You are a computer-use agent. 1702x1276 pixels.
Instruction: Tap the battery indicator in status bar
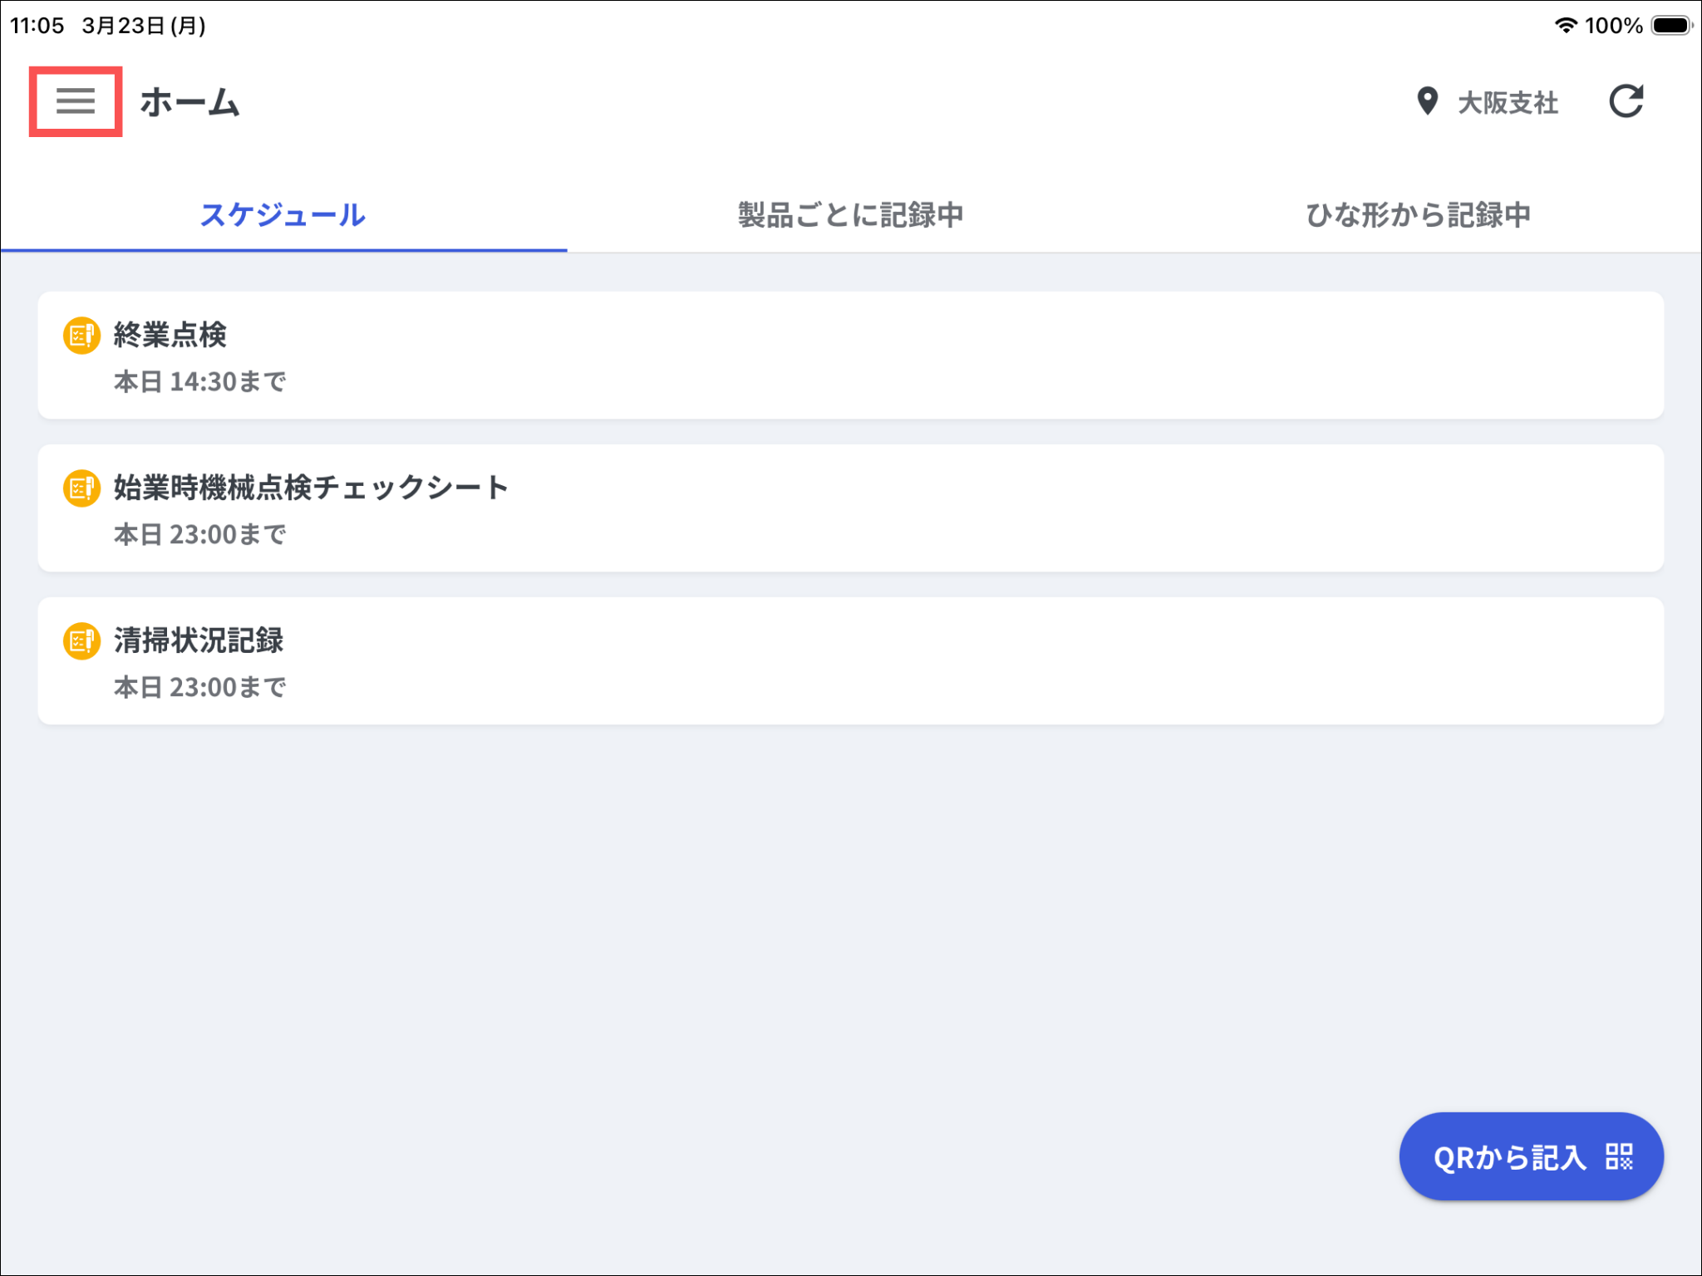click(1671, 26)
